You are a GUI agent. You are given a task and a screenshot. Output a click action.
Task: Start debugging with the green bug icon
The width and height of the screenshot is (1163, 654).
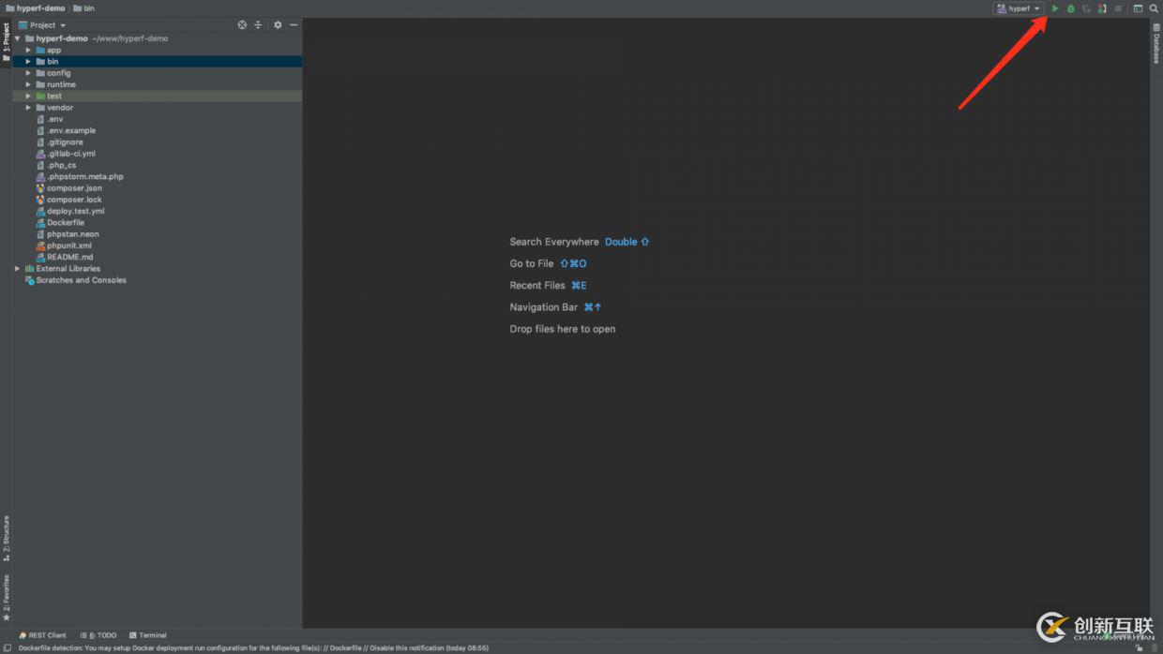pyautogui.click(x=1070, y=8)
